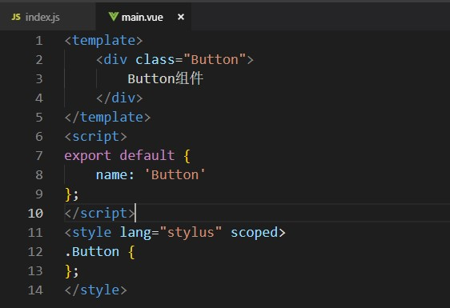Image resolution: width=450 pixels, height=308 pixels.
Task: Click the class attribute on line 2
Action: (x=155, y=60)
